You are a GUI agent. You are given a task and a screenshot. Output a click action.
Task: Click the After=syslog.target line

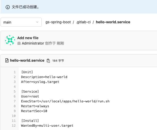tap(40, 82)
